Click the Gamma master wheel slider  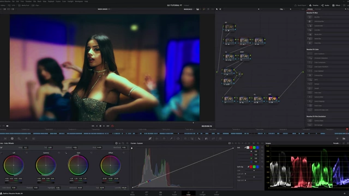click(x=46, y=183)
